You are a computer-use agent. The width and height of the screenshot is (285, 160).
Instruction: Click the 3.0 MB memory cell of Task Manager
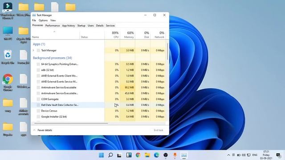pyautogui.click(x=128, y=50)
